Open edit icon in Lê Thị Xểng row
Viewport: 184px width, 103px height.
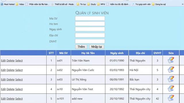coord(171,79)
